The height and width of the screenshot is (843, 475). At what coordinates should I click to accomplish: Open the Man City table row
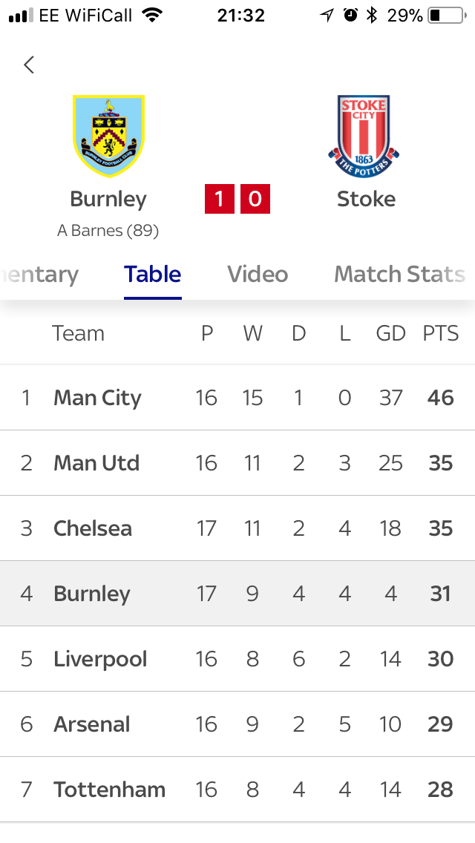pyautogui.click(x=237, y=398)
